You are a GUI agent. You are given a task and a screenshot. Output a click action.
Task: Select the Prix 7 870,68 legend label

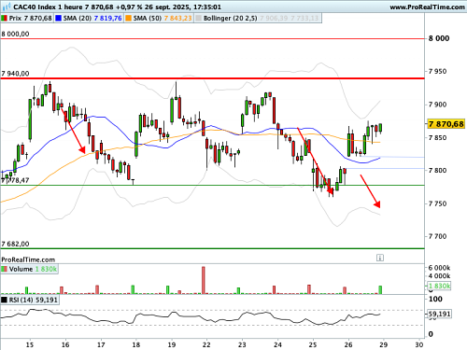pos(30,19)
